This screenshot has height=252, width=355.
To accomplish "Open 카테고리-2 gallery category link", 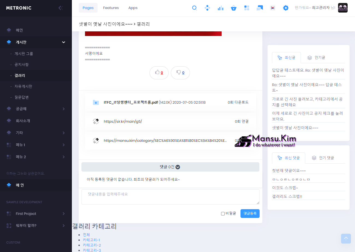I will tap(92, 245).
